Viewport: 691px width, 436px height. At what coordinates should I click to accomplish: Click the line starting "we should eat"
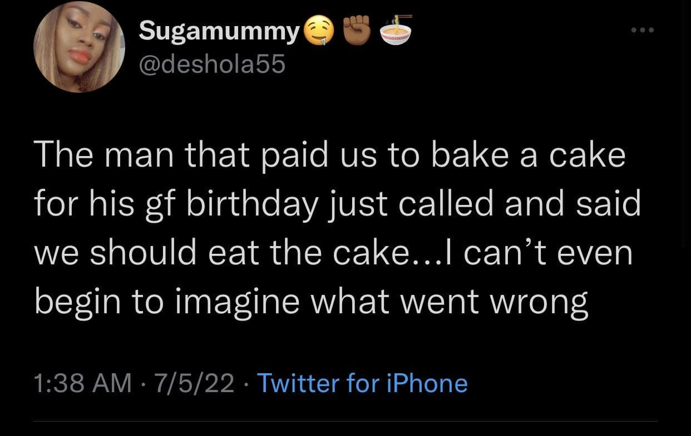click(334, 253)
